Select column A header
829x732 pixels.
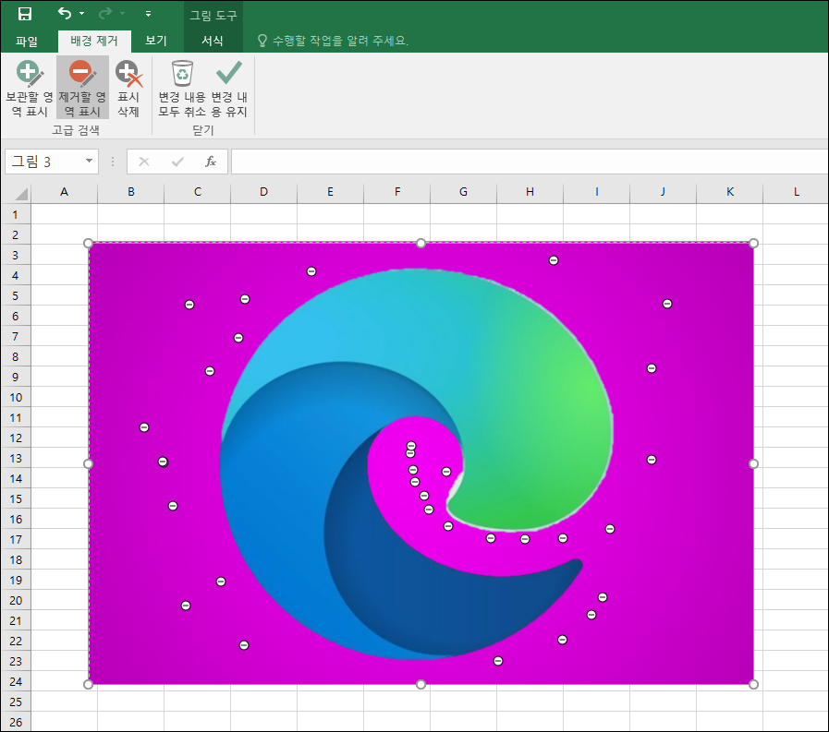pyautogui.click(x=64, y=192)
